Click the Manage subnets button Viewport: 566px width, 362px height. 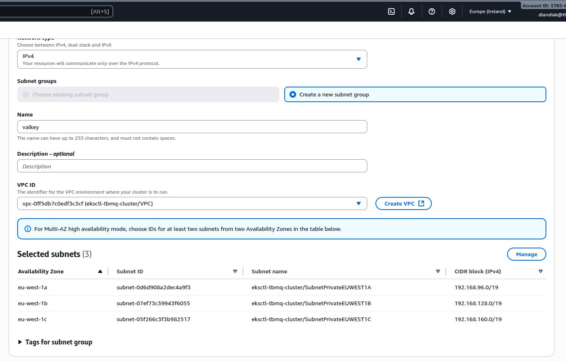point(526,254)
